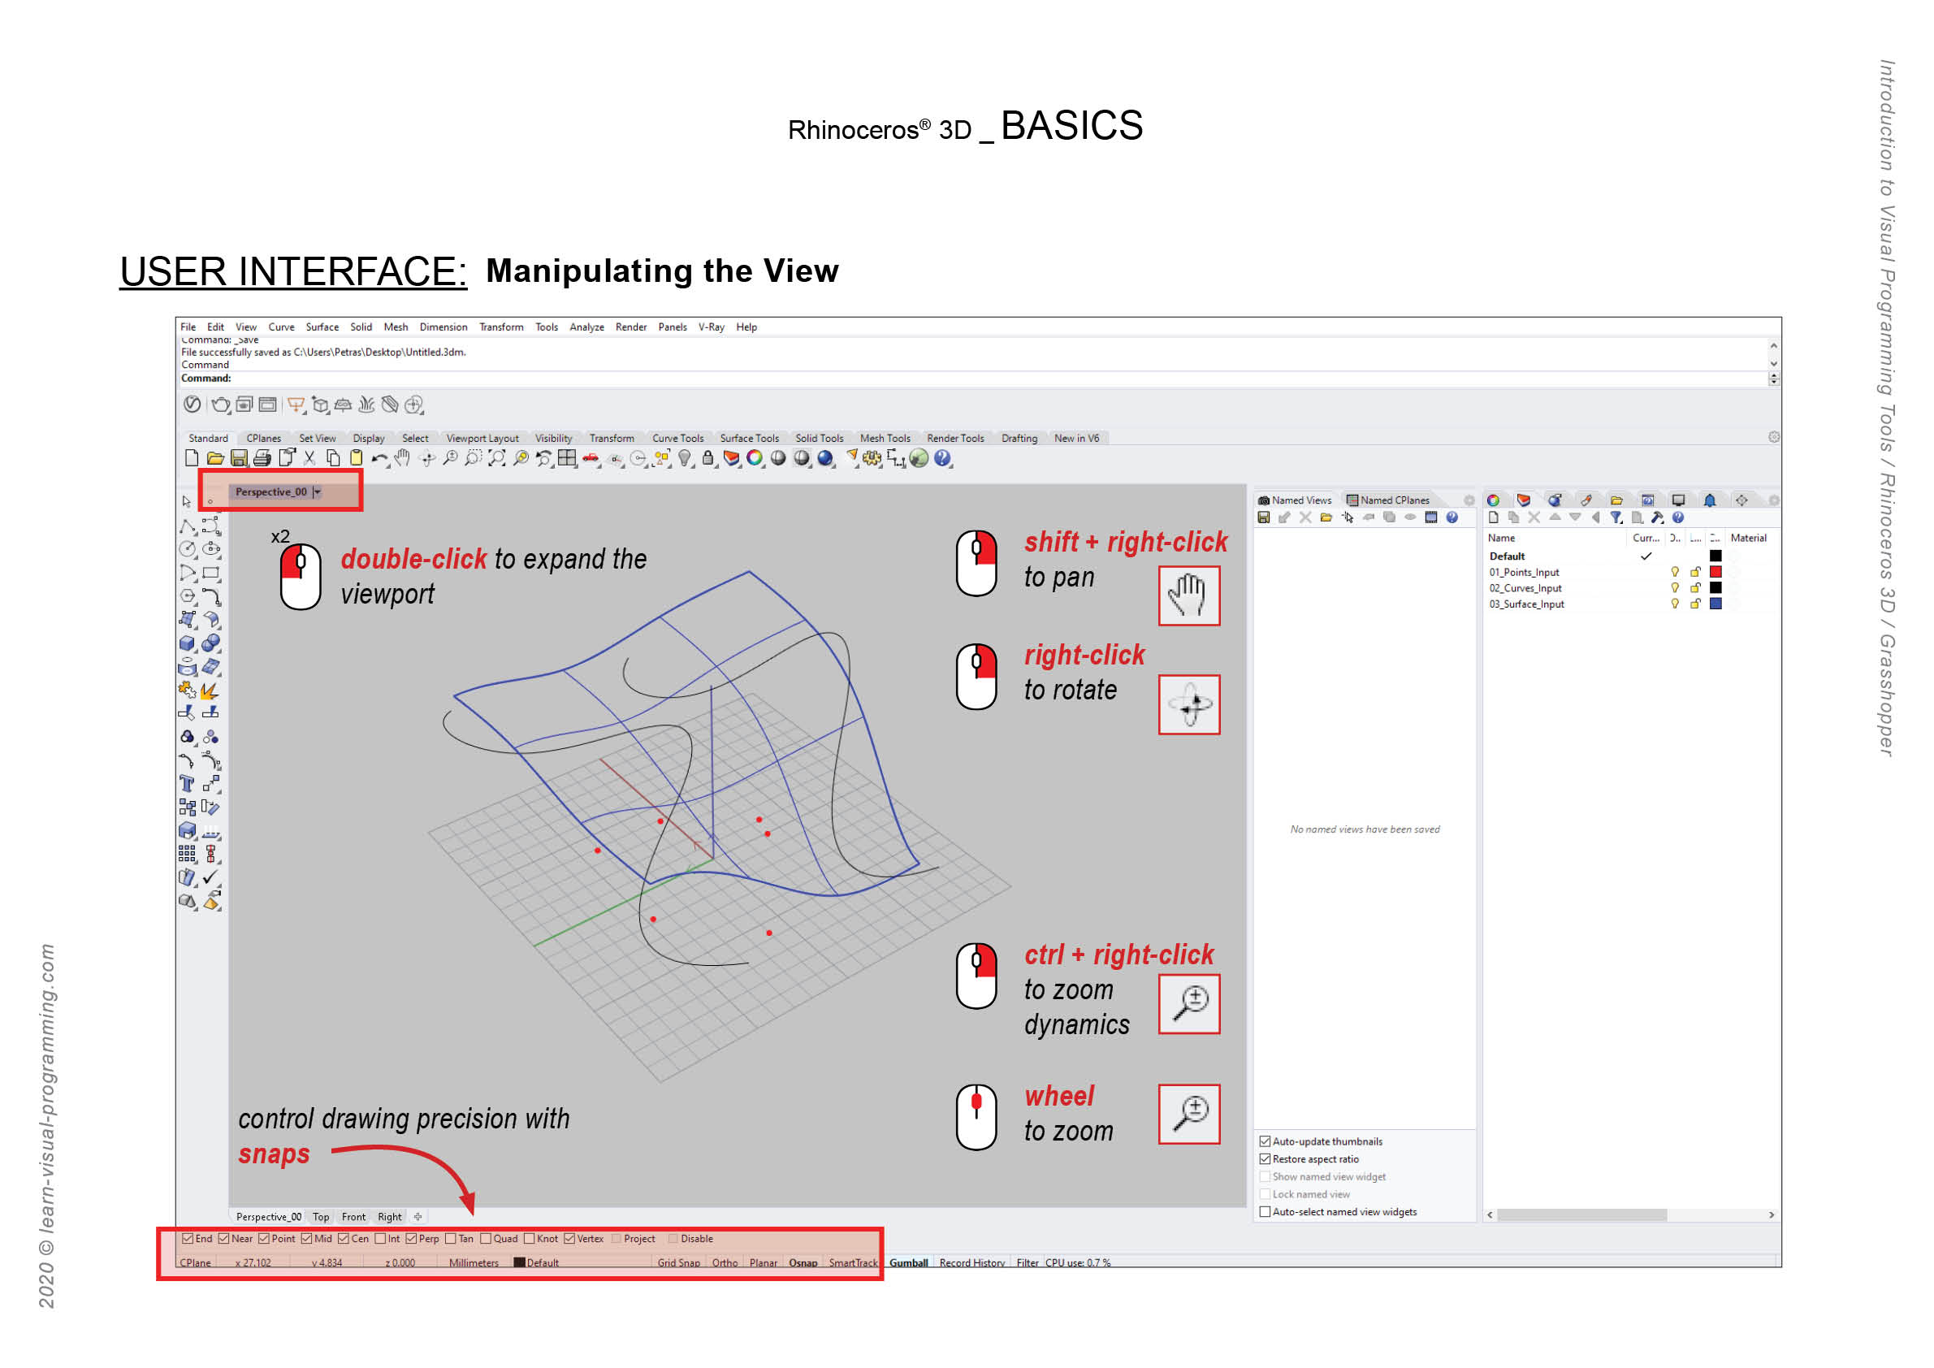Disable the End object snap checkbox
The image size is (1934, 1368).
[x=188, y=1239]
